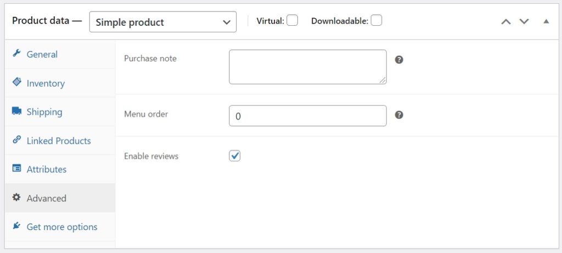Image resolution: width=562 pixels, height=253 pixels.
Task: Click the Purchase note label
Action: click(x=150, y=58)
